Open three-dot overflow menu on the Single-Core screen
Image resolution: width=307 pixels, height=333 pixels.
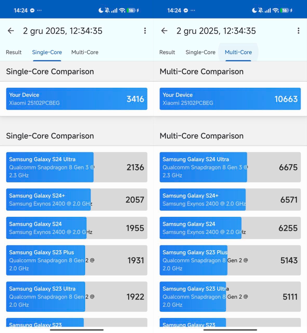[x=145, y=31]
